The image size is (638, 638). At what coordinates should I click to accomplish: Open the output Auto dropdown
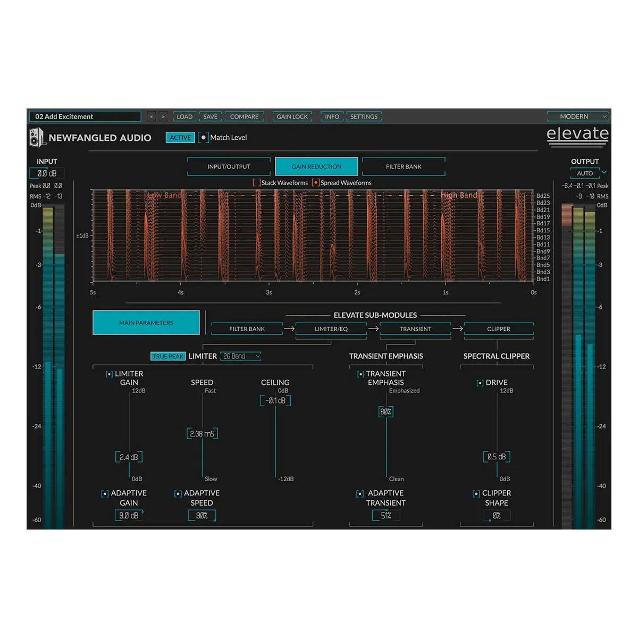[x=585, y=173]
